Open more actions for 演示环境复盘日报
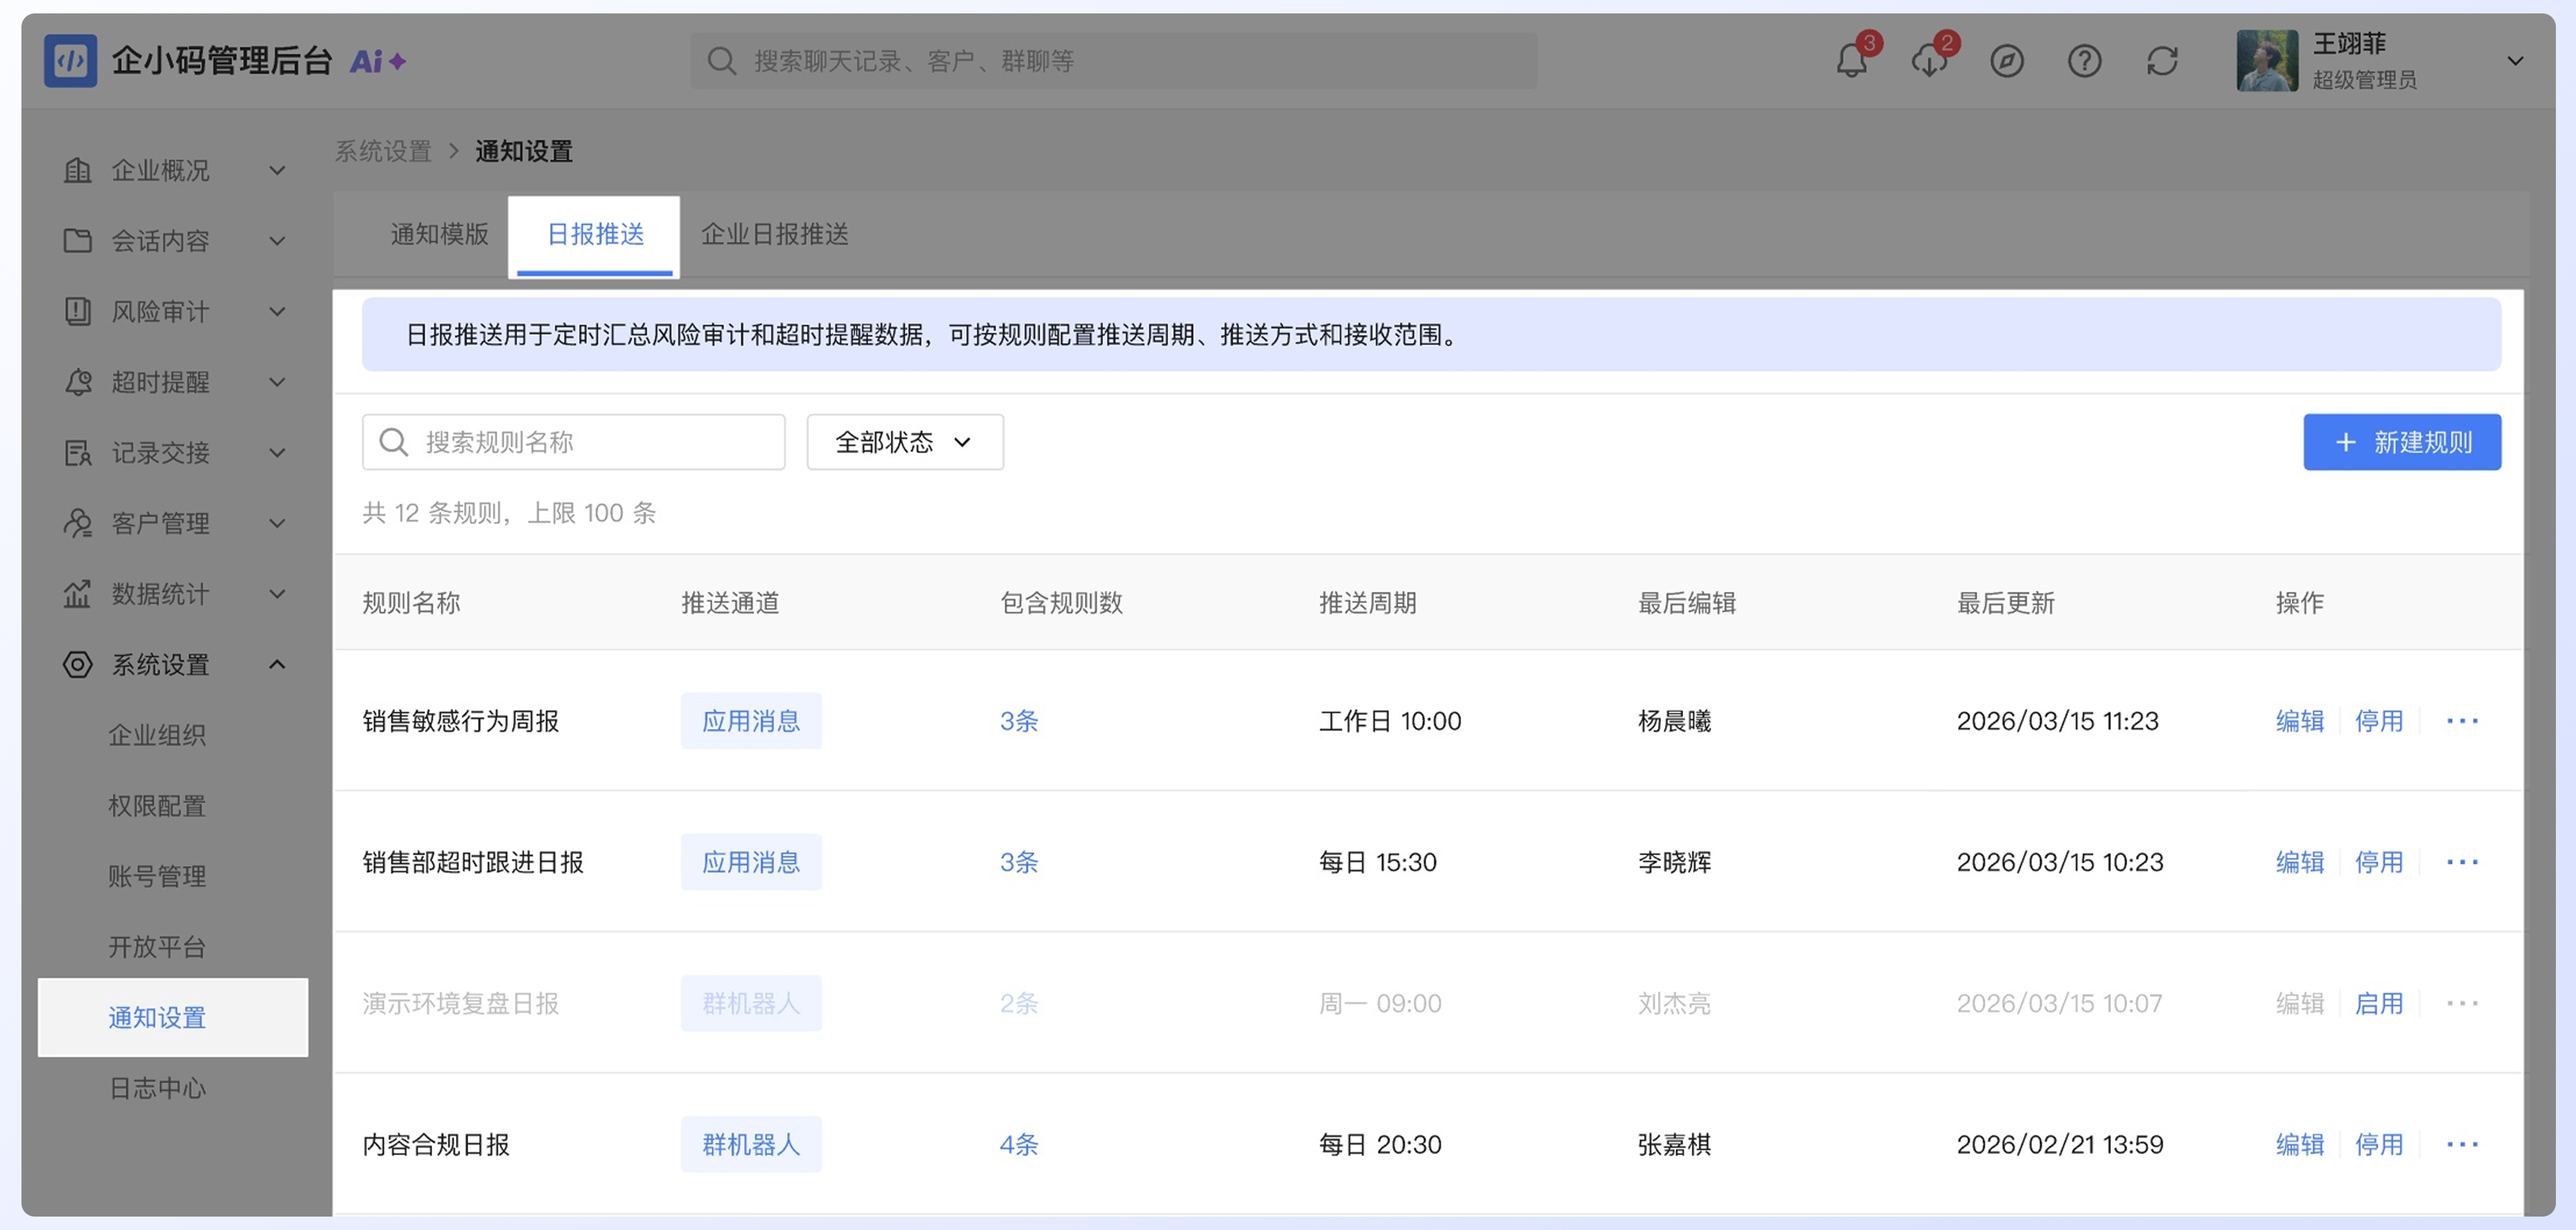The width and height of the screenshot is (2576, 1230). [x=2462, y=1003]
